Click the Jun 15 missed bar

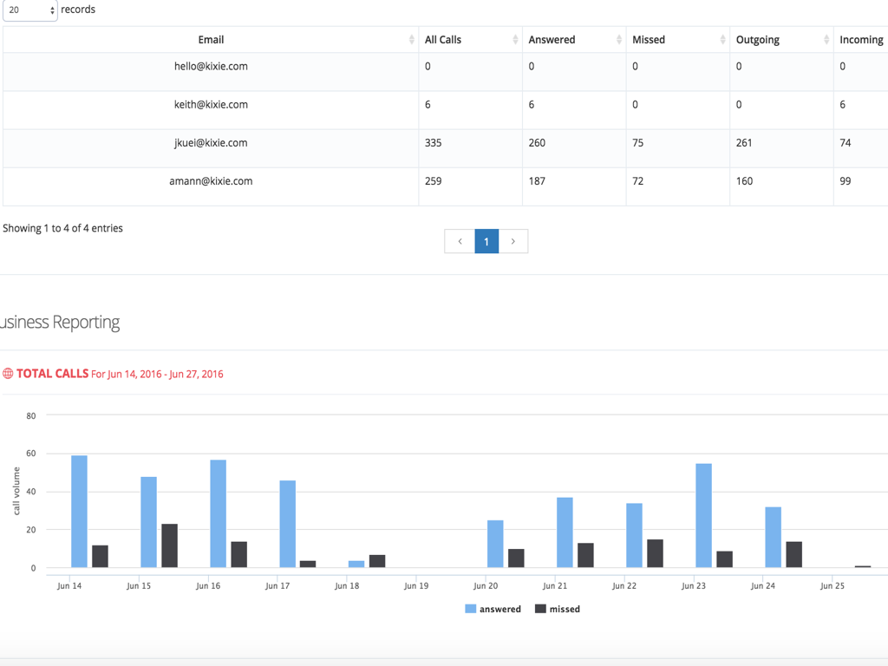[169, 545]
